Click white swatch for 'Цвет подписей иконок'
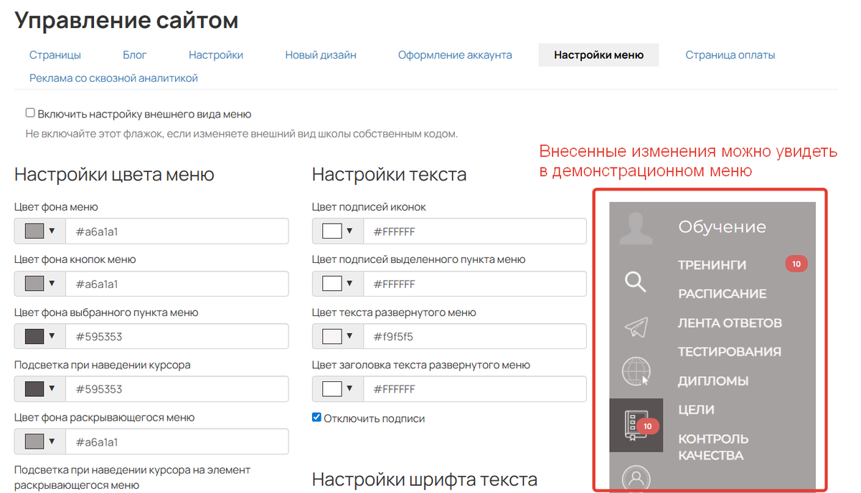Screen dimensions: 861x493 pos(333,231)
